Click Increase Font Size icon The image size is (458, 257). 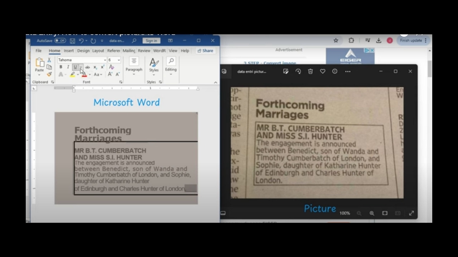click(x=110, y=75)
